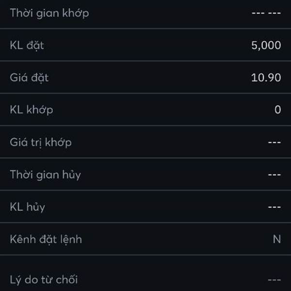Click the Thời gian khớp dashes value

click(266, 13)
